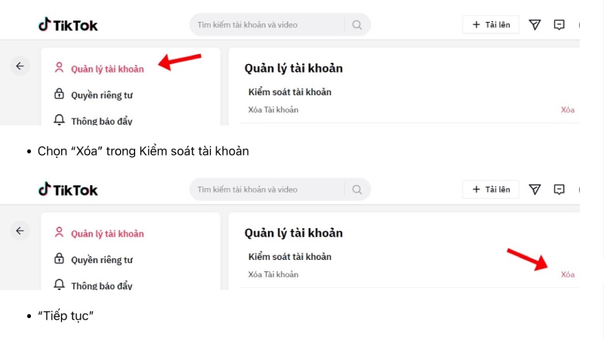Go back using the upper back arrow
This screenshot has width=604, height=340.
click(20, 66)
